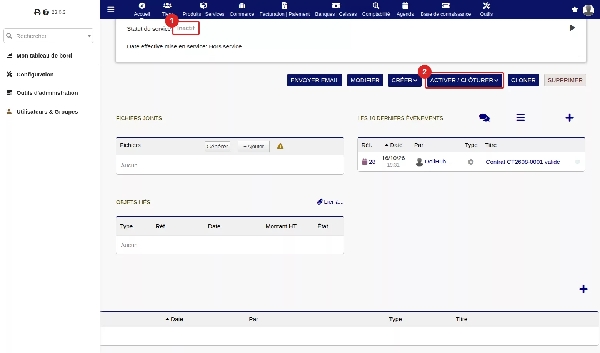Click the play arrow beside service status

572,28
